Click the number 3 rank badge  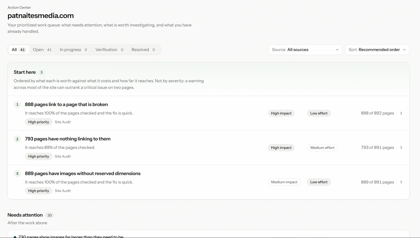[x=17, y=173]
